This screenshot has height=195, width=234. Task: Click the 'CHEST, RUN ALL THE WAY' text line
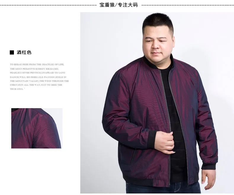point(36,85)
